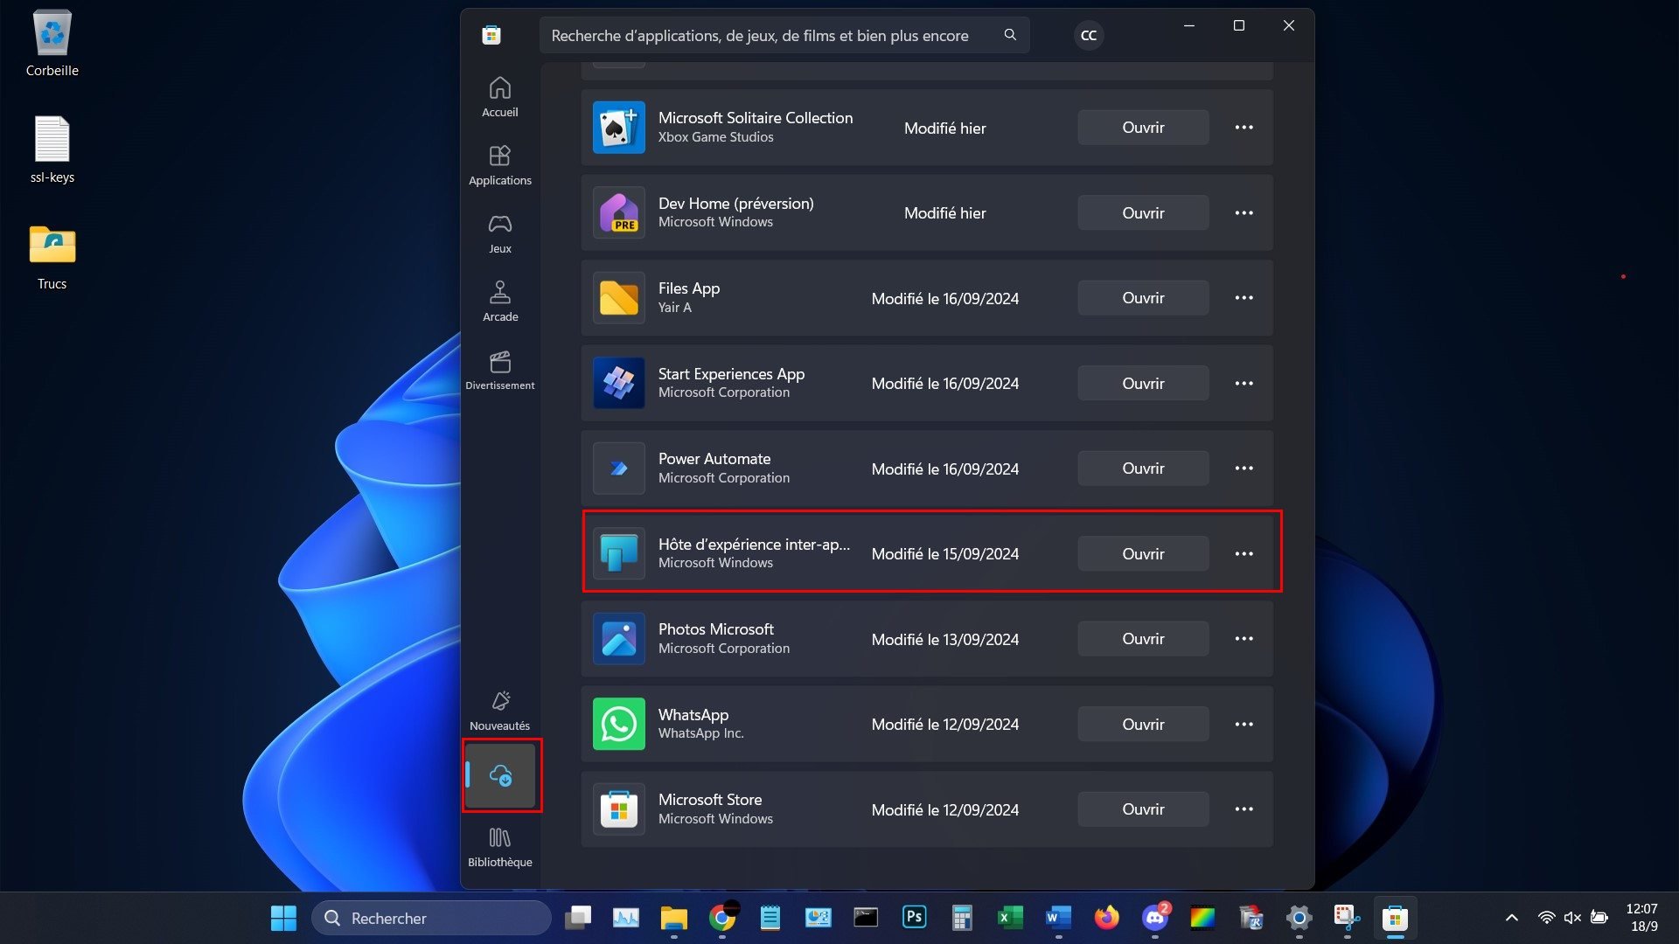Click Ouvrir for Microsoft Solitaire Collection
Image resolution: width=1679 pixels, height=944 pixels.
(x=1143, y=128)
